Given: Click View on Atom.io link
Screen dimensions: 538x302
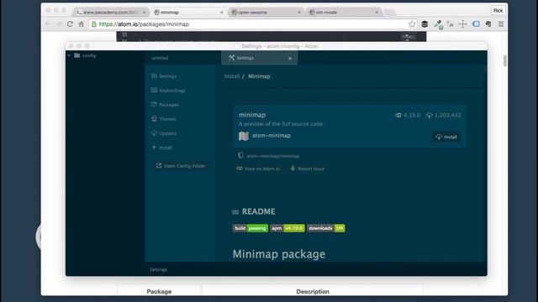Looking at the screenshot, I should click(x=258, y=169).
